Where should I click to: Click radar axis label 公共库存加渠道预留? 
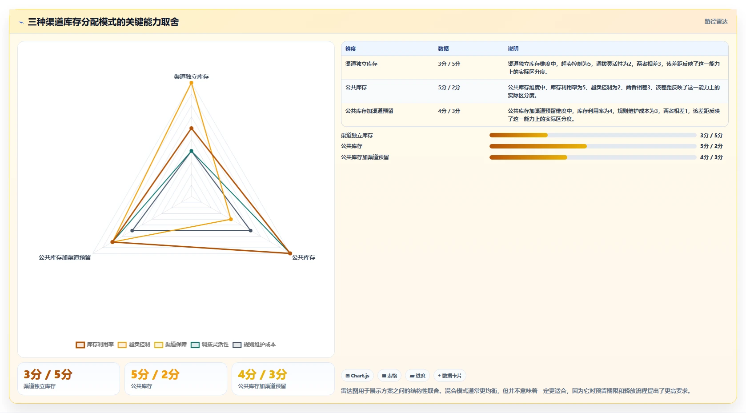64,257
